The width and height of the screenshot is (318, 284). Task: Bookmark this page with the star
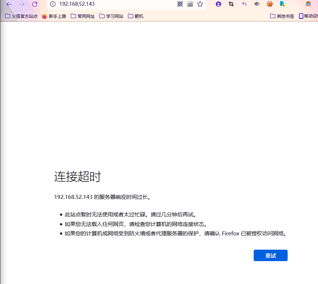(200, 4)
